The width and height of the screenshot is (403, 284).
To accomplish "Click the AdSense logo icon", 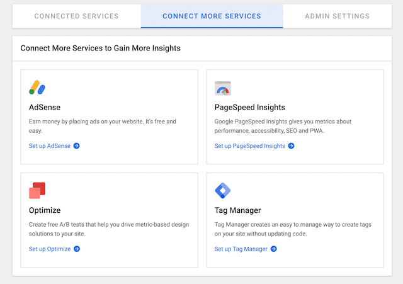I will [x=37, y=88].
